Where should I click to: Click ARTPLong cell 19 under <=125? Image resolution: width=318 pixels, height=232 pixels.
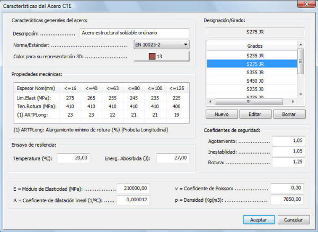[x=176, y=115]
